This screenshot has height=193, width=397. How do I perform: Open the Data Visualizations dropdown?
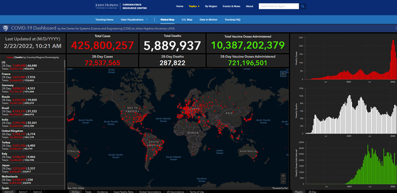pyautogui.click(x=135, y=19)
